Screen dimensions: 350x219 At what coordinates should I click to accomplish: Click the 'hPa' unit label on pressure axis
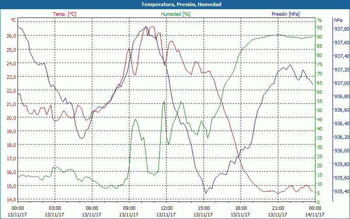click(x=338, y=20)
